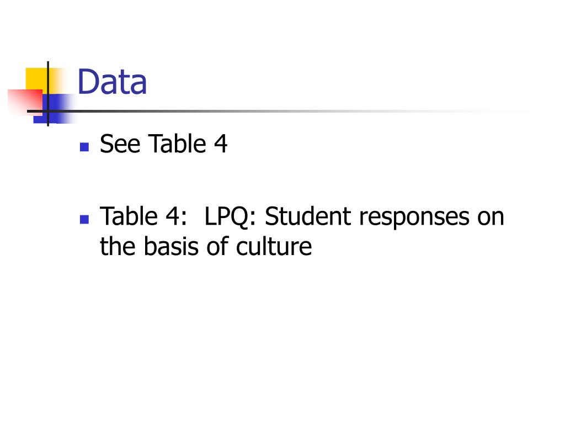
Task: Click the 'Data' slide title
Action: click(112, 82)
